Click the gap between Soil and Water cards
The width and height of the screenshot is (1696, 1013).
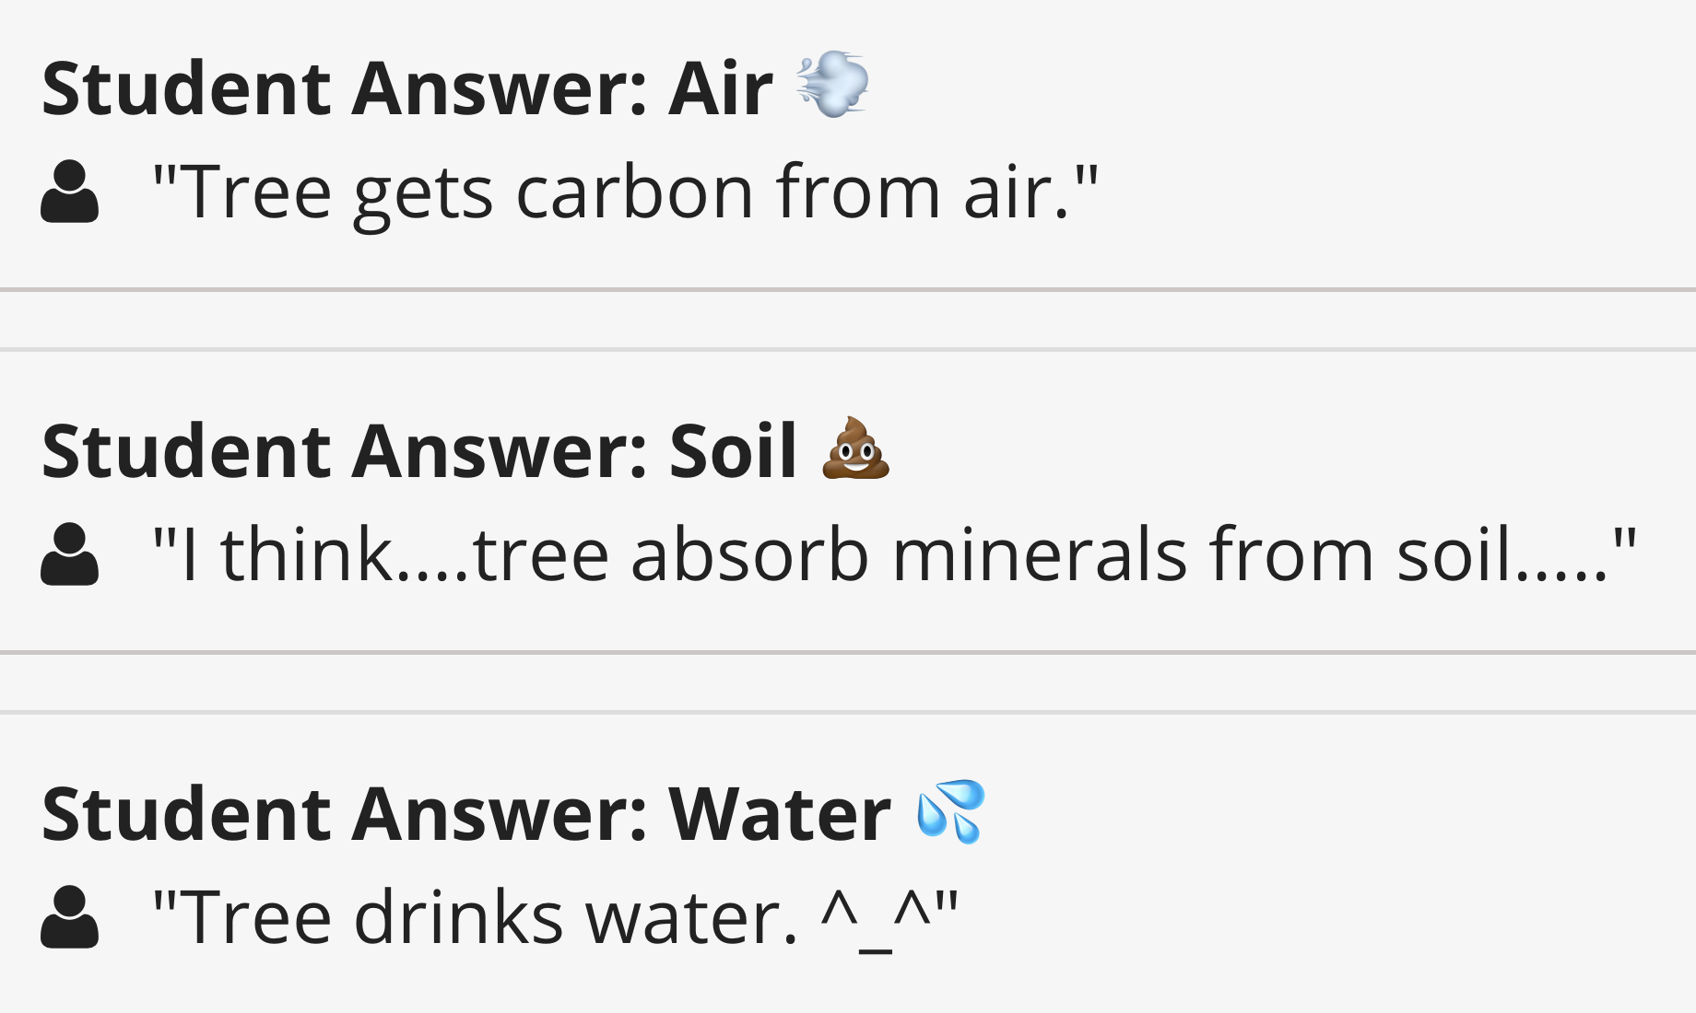click(x=848, y=682)
